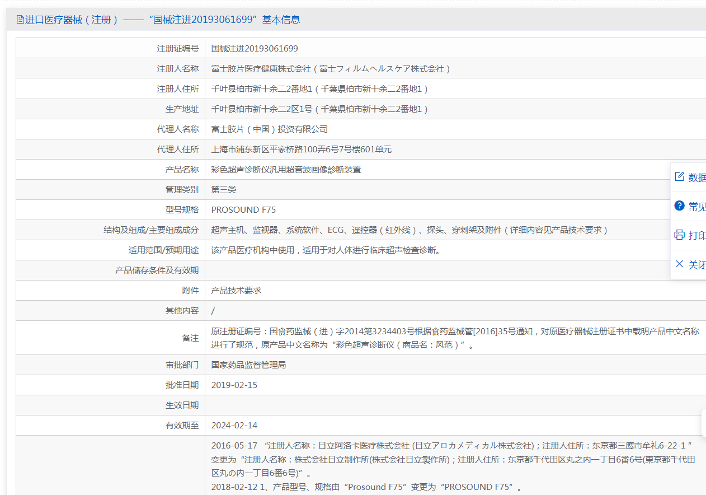706x495 pixels.
Task: Select the date 2019-02-15
Action: [234, 385]
